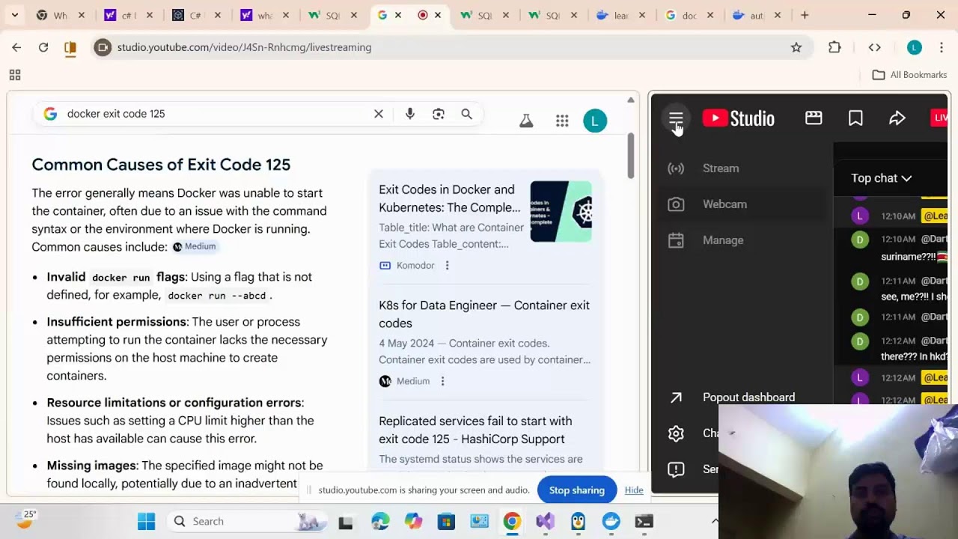This screenshot has height=539, width=958.
Task: Open 'Replicated services fail to start' HashiCorp result
Action: coord(475,430)
